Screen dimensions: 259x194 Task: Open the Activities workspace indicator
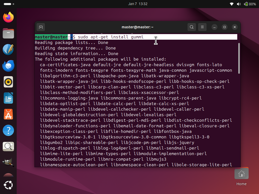click(9, 4)
